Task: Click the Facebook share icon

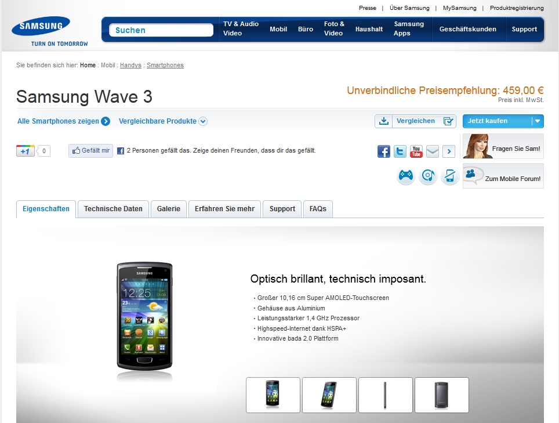Action: coord(384,151)
